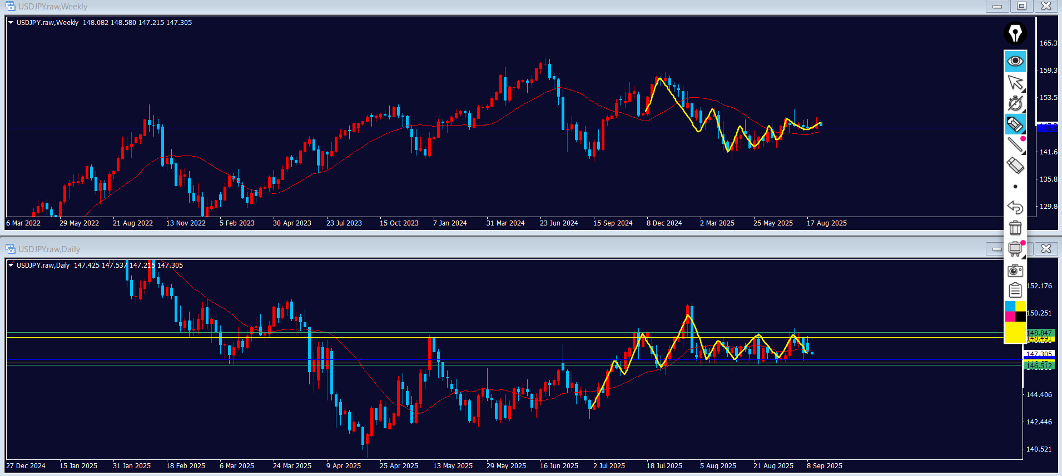Minimize the USDJPY Weekly chart window

[x=997, y=6]
